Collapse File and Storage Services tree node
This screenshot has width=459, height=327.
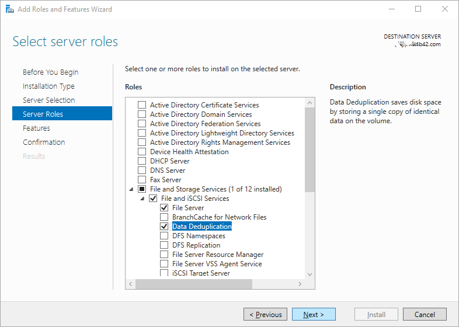click(131, 189)
